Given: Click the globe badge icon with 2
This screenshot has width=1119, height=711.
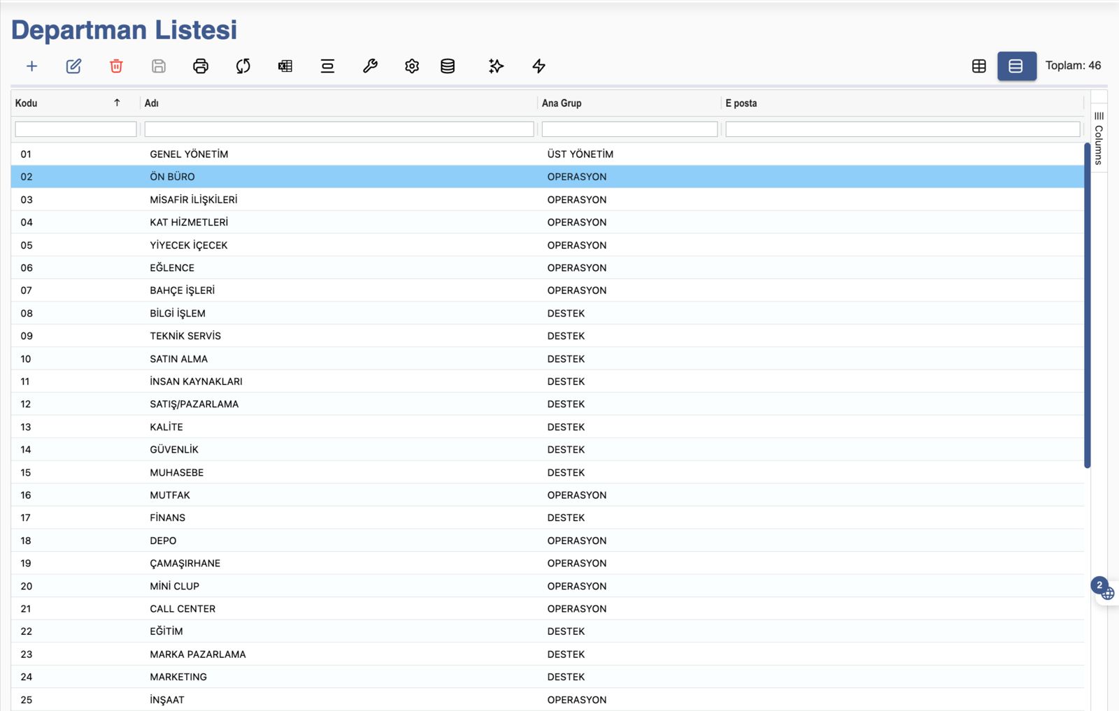Looking at the screenshot, I should 1104,589.
